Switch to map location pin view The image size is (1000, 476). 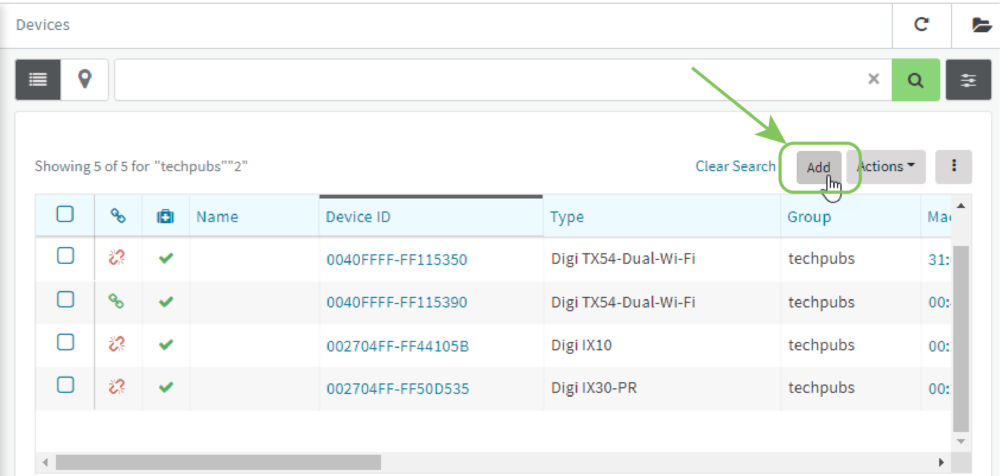[85, 79]
